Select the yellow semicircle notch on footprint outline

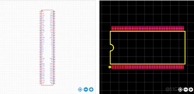tap(112, 48)
